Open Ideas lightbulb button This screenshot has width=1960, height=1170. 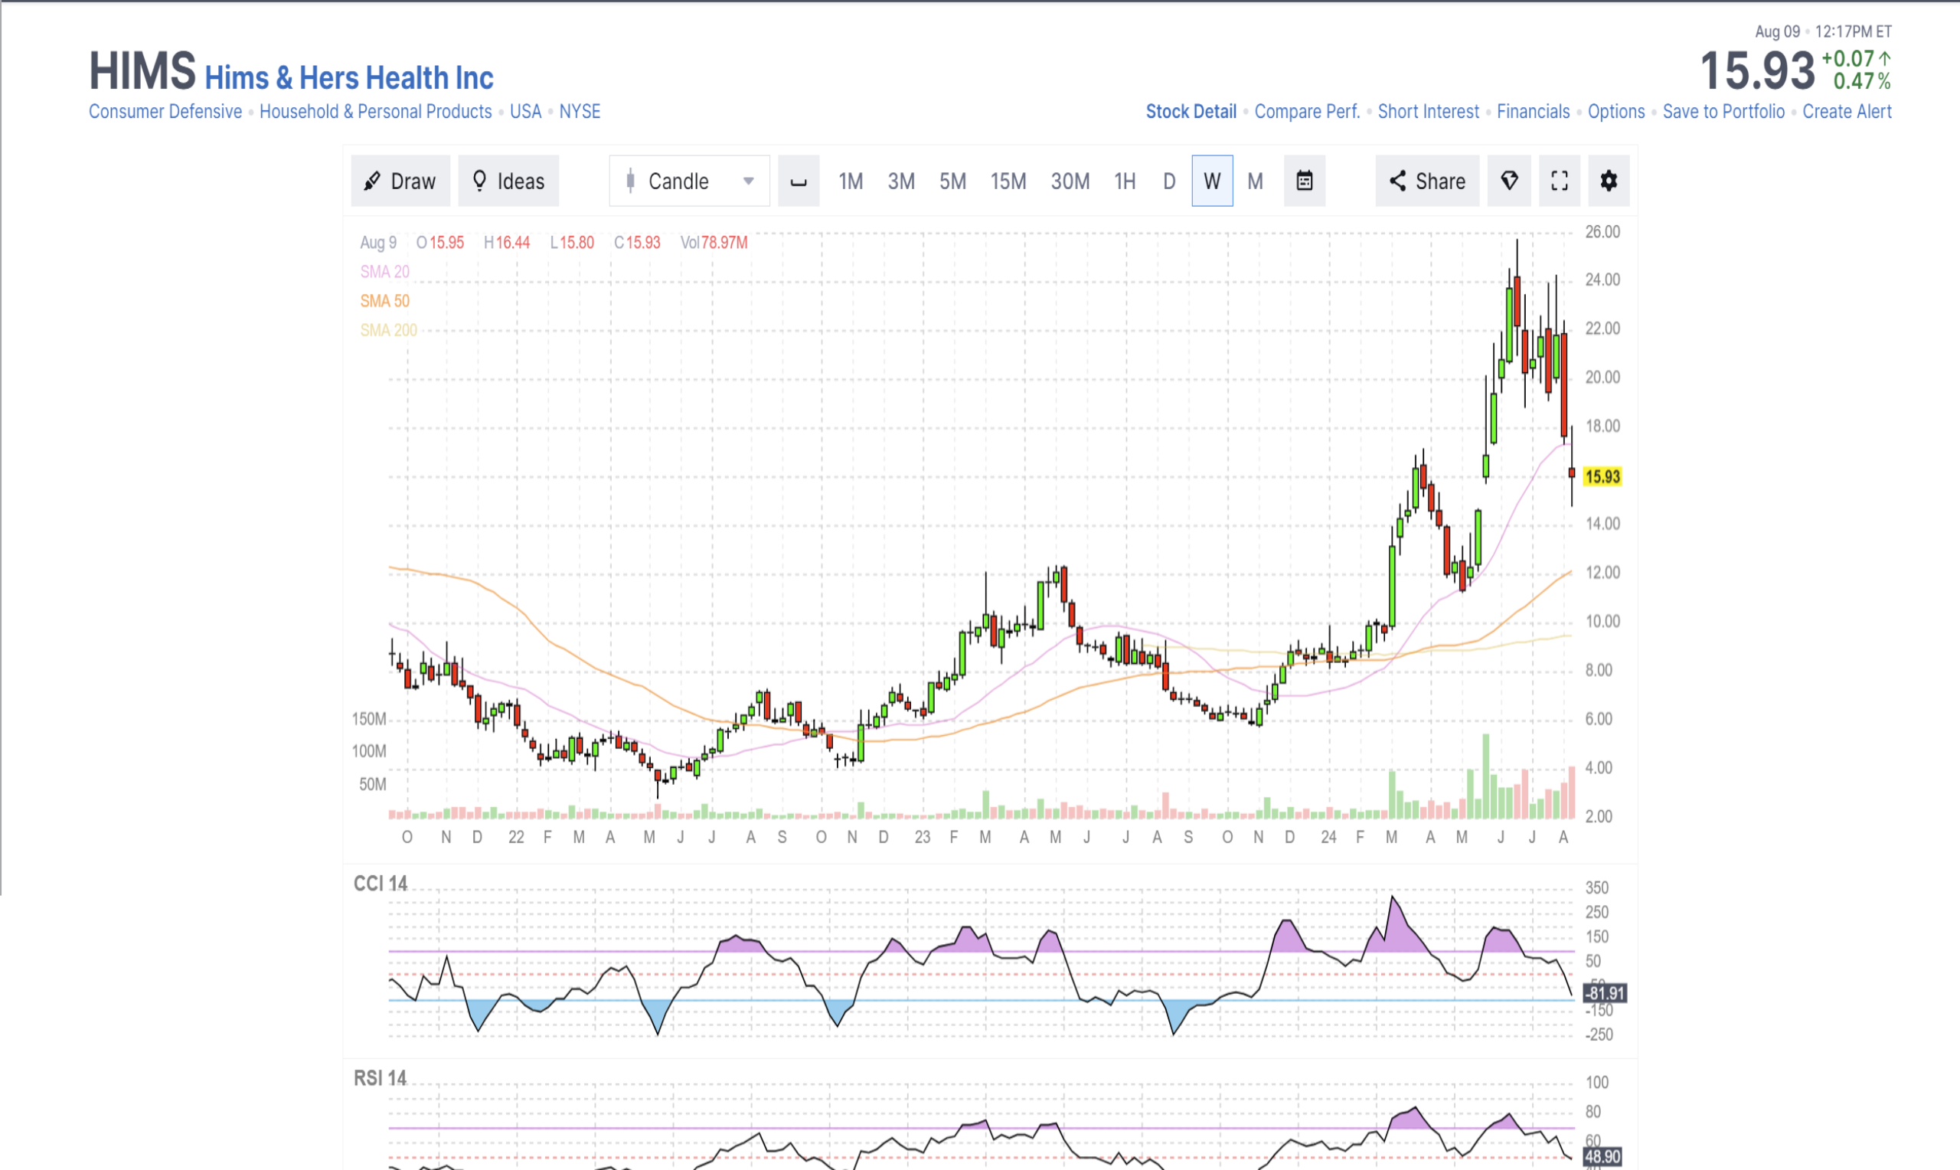pyautogui.click(x=508, y=181)
